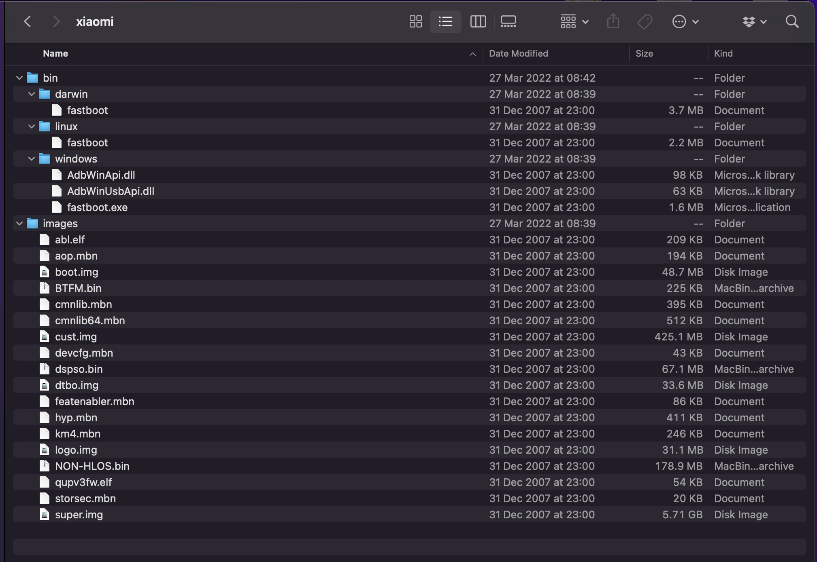
Task: Select km4.mbn file
Action: (x=409, y=433)
